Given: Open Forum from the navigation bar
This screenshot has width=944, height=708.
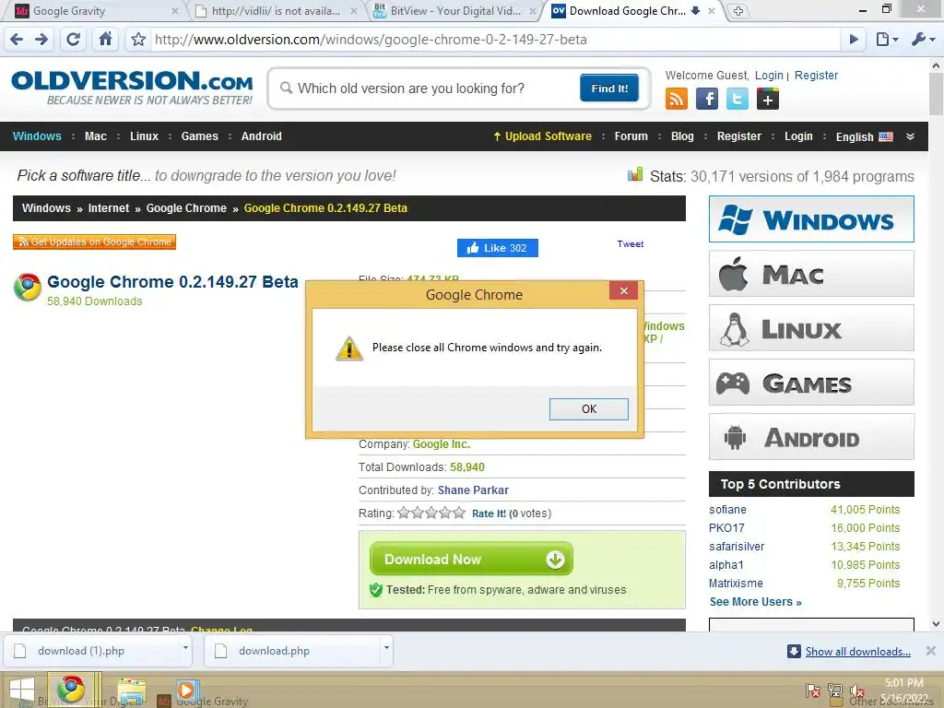Looking at the screenshot, I should point(631,136).
